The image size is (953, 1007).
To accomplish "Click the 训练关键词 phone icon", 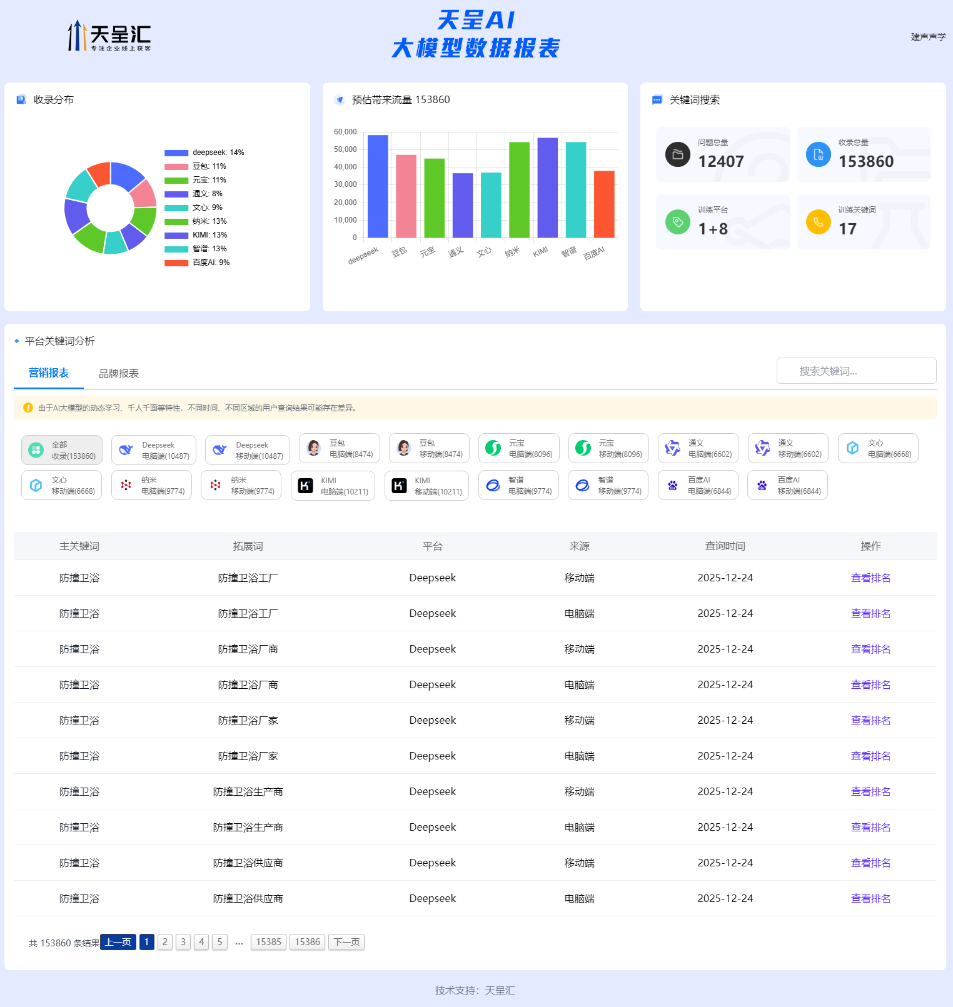I will [818, 222].
